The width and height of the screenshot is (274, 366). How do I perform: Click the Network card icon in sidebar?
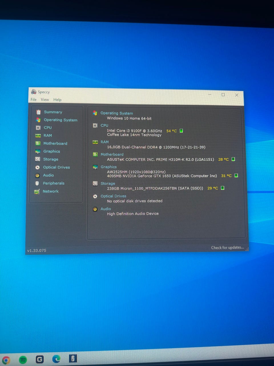37,192
